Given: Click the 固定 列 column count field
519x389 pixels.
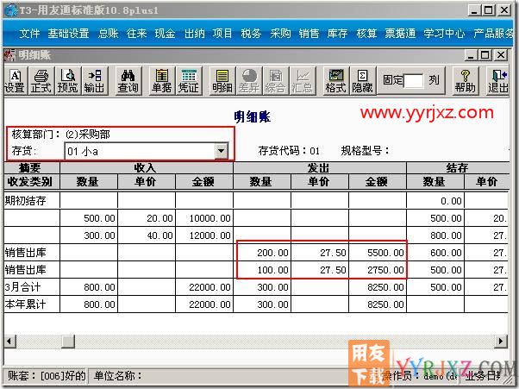Looking at the screenshot, I should point(414,80).
